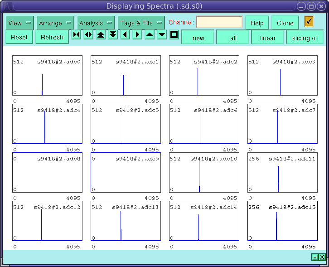Click the Refresh button

point(52,37)
